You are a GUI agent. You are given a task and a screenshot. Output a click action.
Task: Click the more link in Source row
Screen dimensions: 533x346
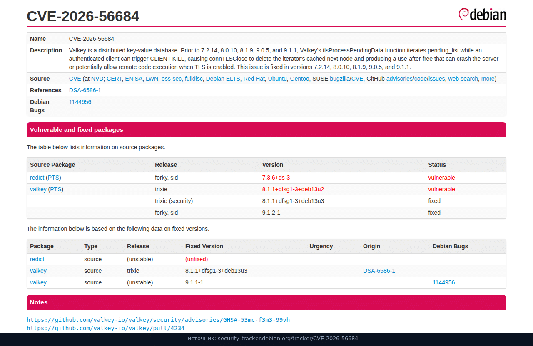[x=488, y=79]
